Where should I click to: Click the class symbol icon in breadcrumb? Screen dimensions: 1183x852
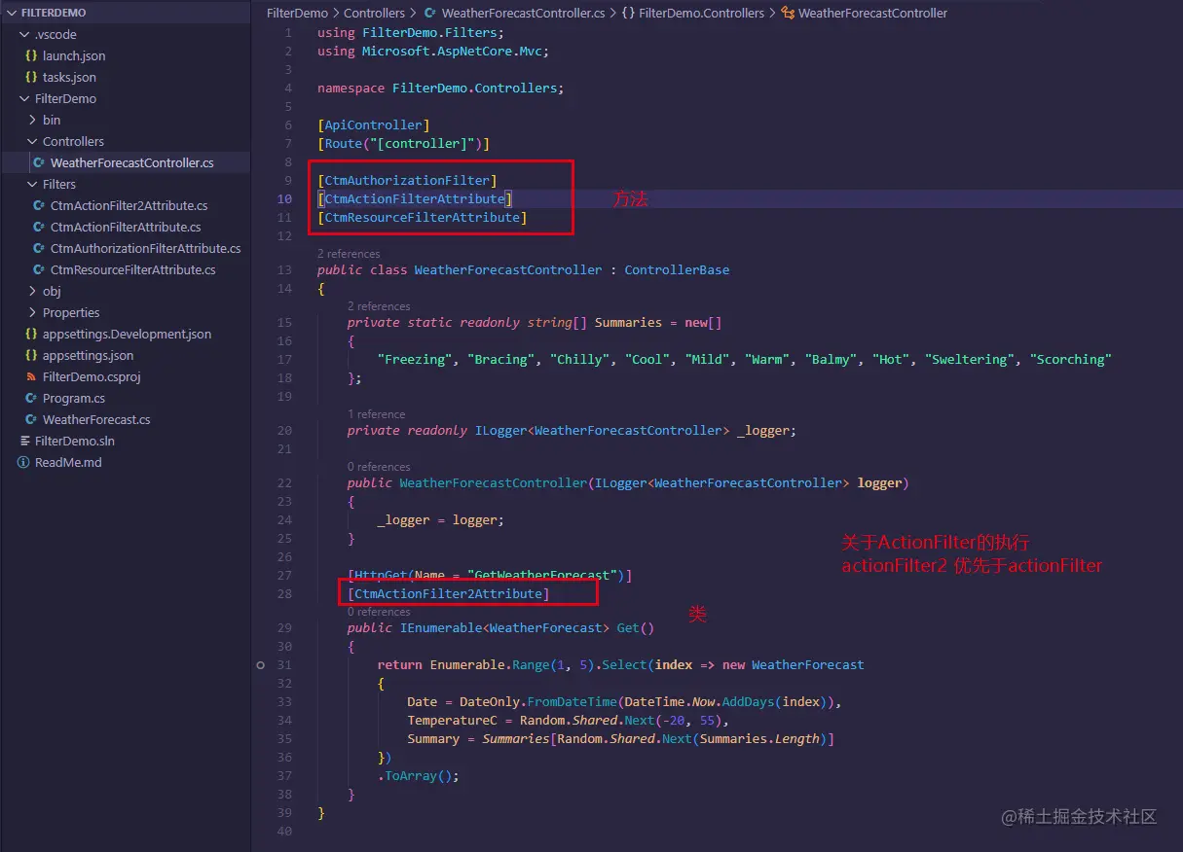(789, 14)
